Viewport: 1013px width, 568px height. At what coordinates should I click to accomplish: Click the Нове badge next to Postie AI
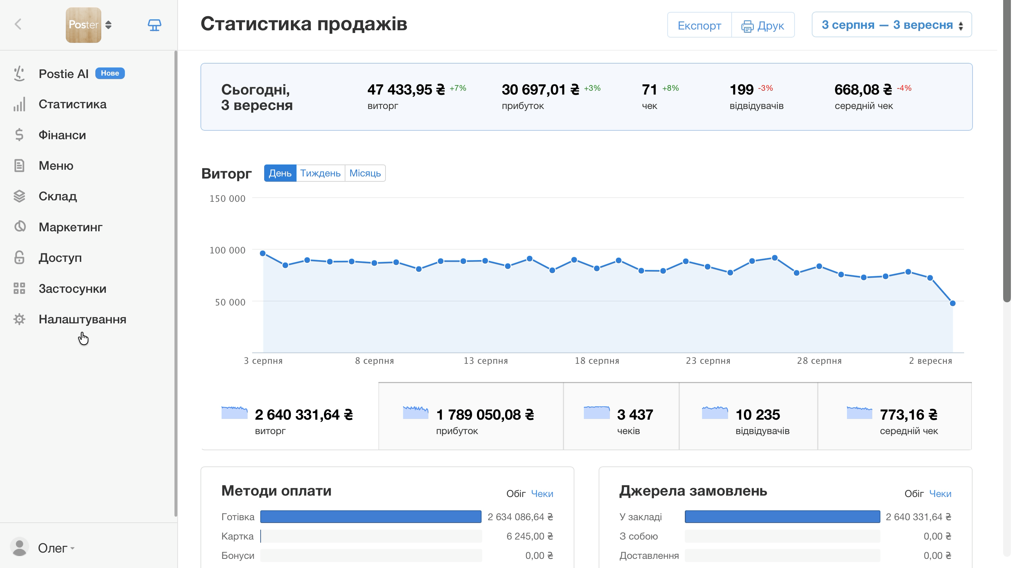coord(110,73)
